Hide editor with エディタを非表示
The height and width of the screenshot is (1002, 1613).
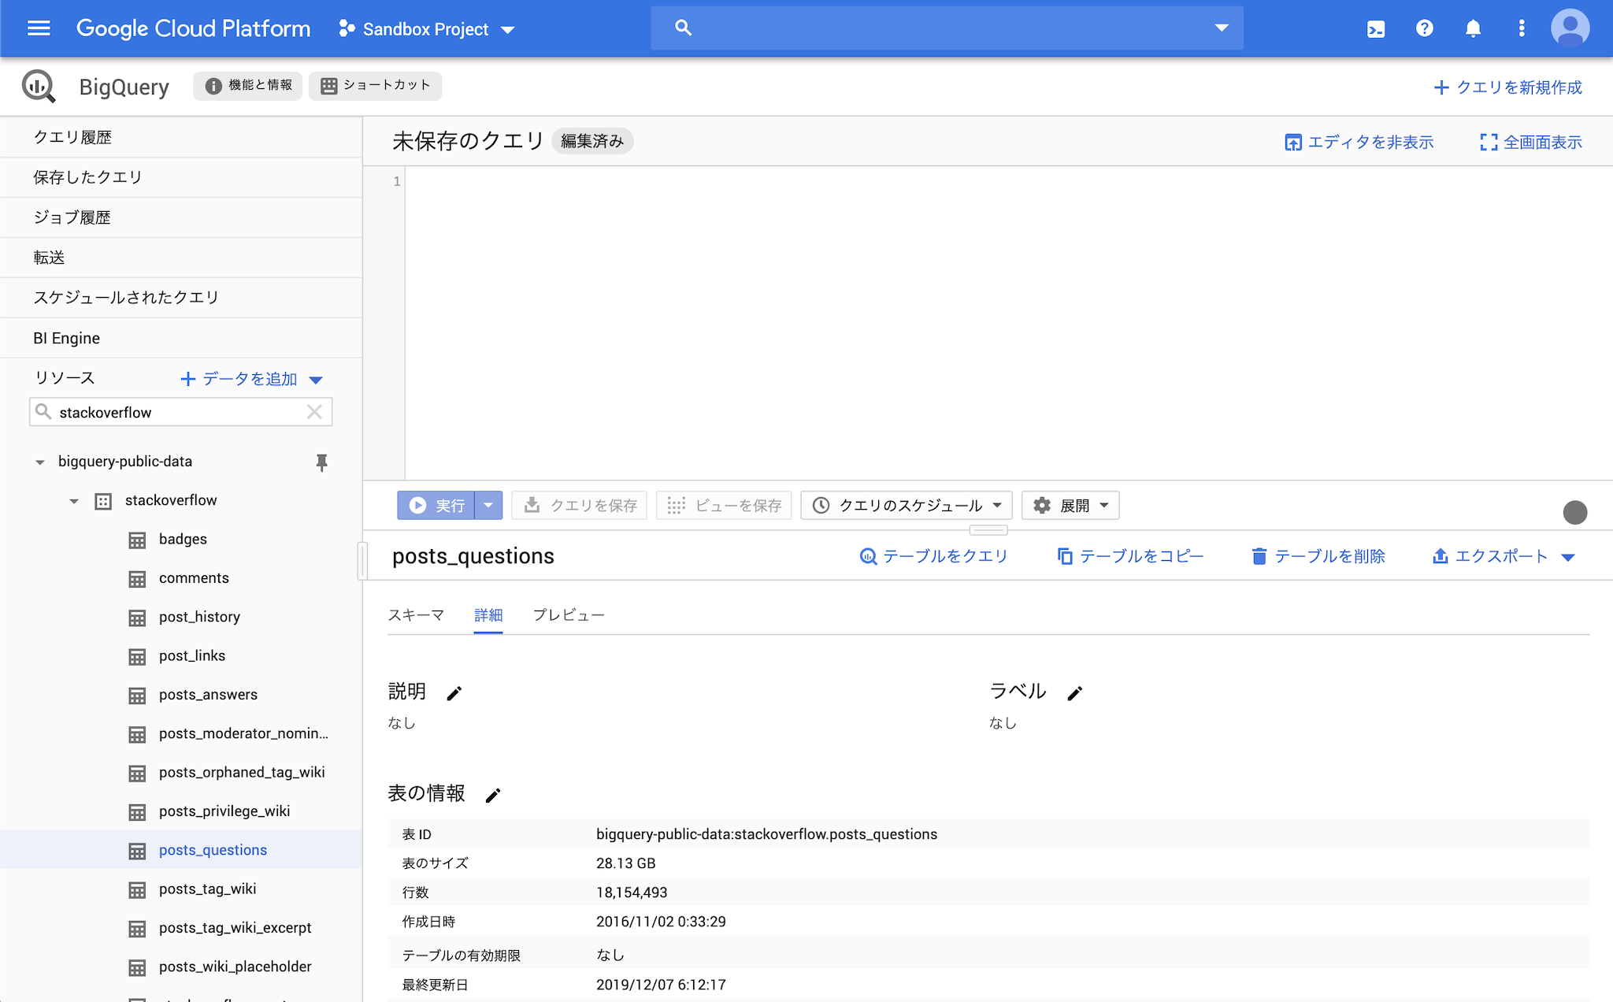[1359, 142]
